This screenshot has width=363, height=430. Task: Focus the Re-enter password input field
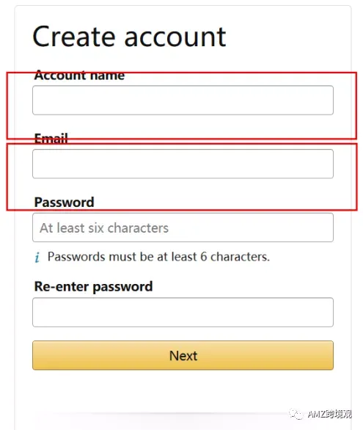pos(183,312)
